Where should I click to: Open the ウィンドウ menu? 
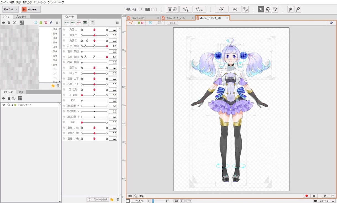point(51,2)
